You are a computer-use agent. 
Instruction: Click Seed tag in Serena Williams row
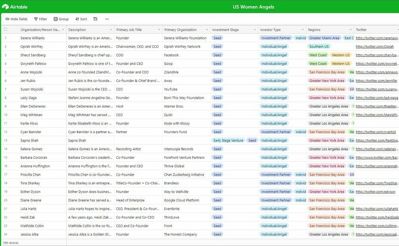click(x=217, y=38)
